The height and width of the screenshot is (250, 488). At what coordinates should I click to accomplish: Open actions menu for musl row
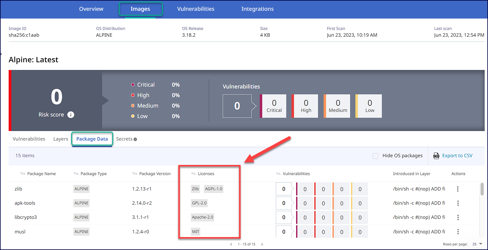458,232
